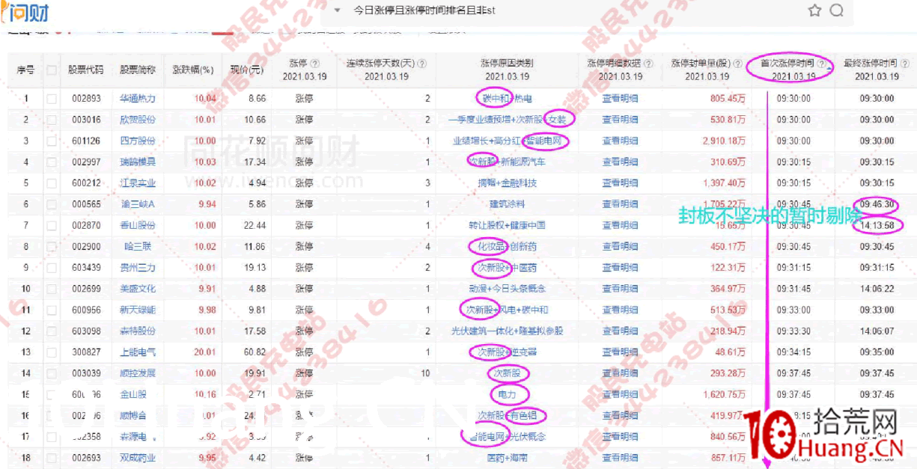Viewport: 917px width, 469px height.
Task: Open help icon beside 涨停封单量(股) header
Action: coord(738,64)
